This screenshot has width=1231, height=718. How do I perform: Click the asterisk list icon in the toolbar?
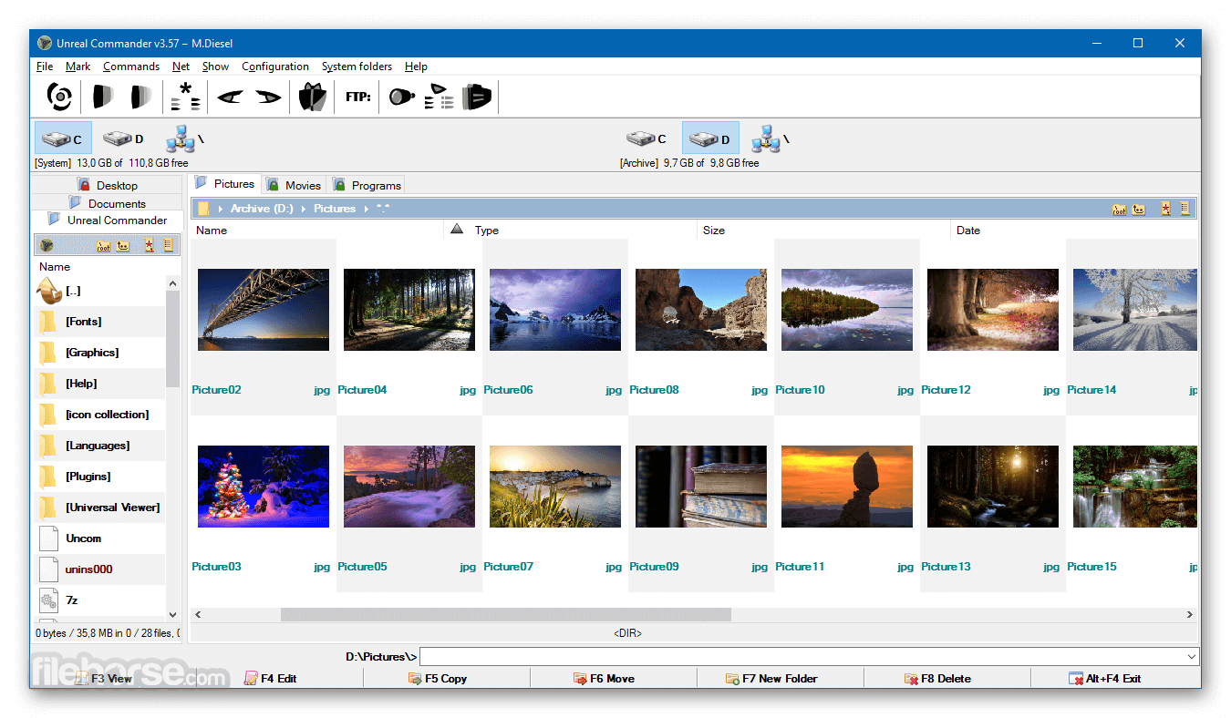coord(186,97)
